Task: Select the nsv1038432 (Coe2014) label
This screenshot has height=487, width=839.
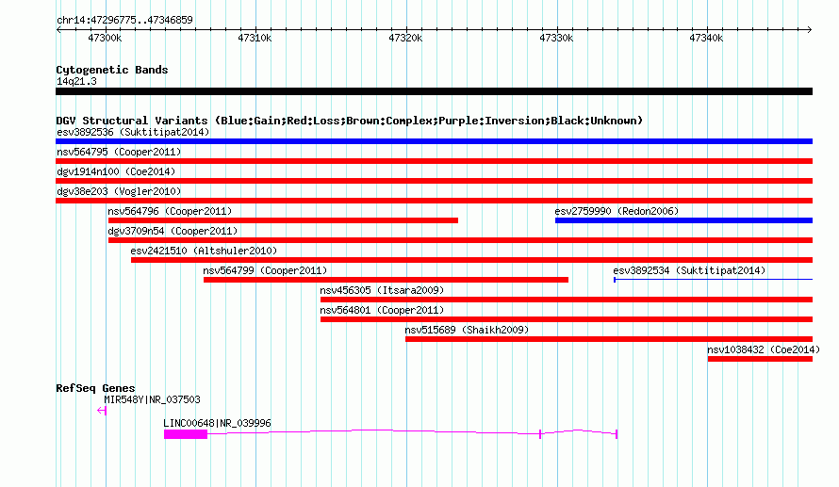Action: 764,349
